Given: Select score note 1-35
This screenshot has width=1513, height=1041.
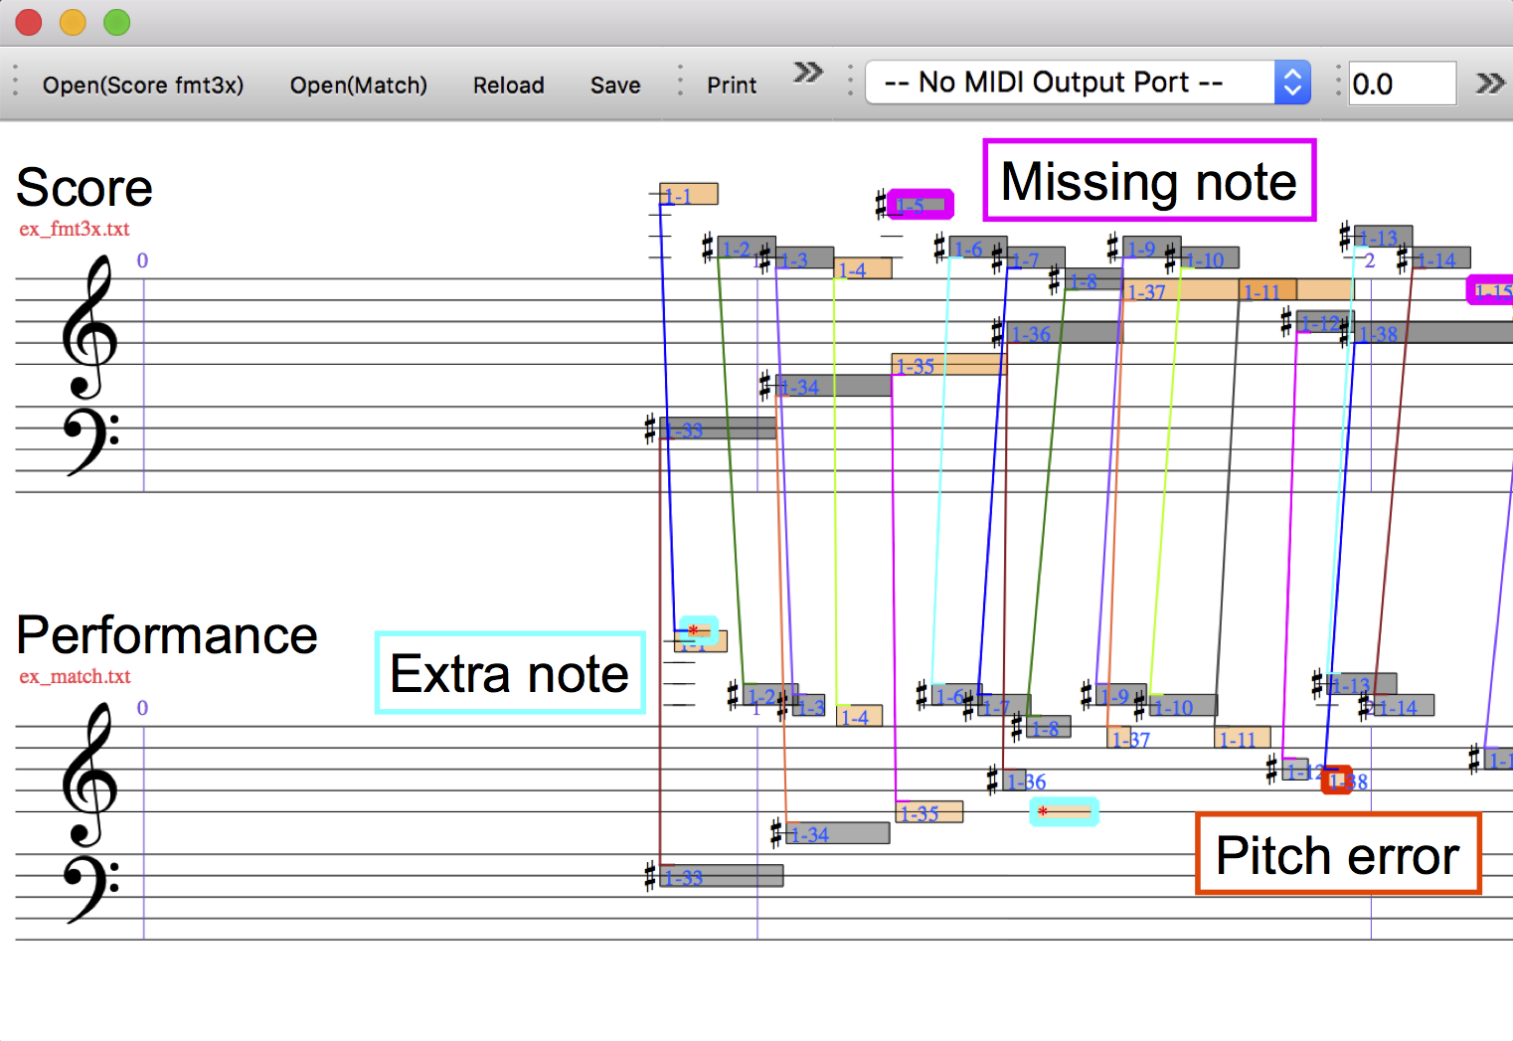Looking at the screenshot, I should pos(949,365).
